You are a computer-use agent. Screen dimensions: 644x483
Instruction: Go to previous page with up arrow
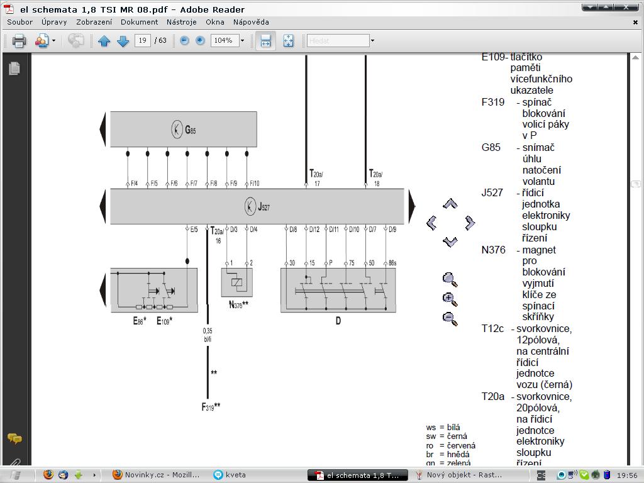tap(104, 41)
